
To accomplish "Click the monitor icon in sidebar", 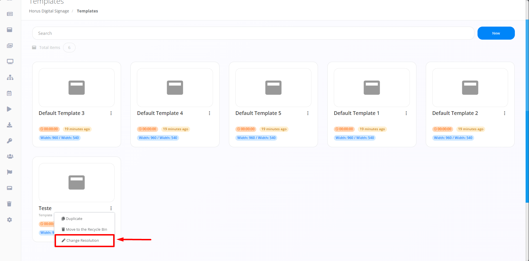I will 10,61.
